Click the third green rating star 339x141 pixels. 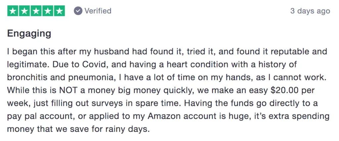coord(36,11)
